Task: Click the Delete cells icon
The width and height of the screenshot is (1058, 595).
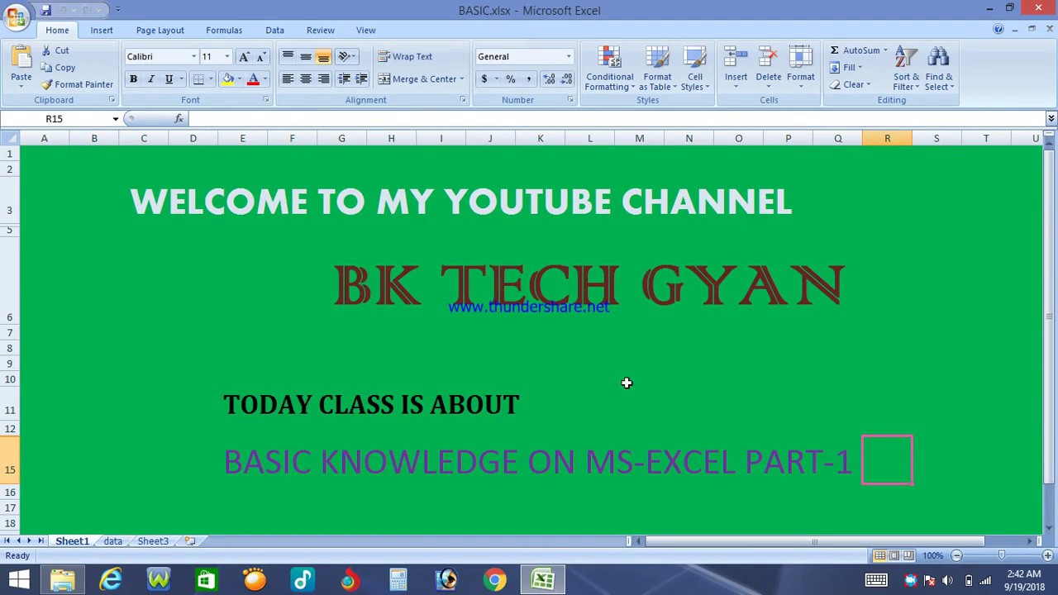Action: (768, 58)
